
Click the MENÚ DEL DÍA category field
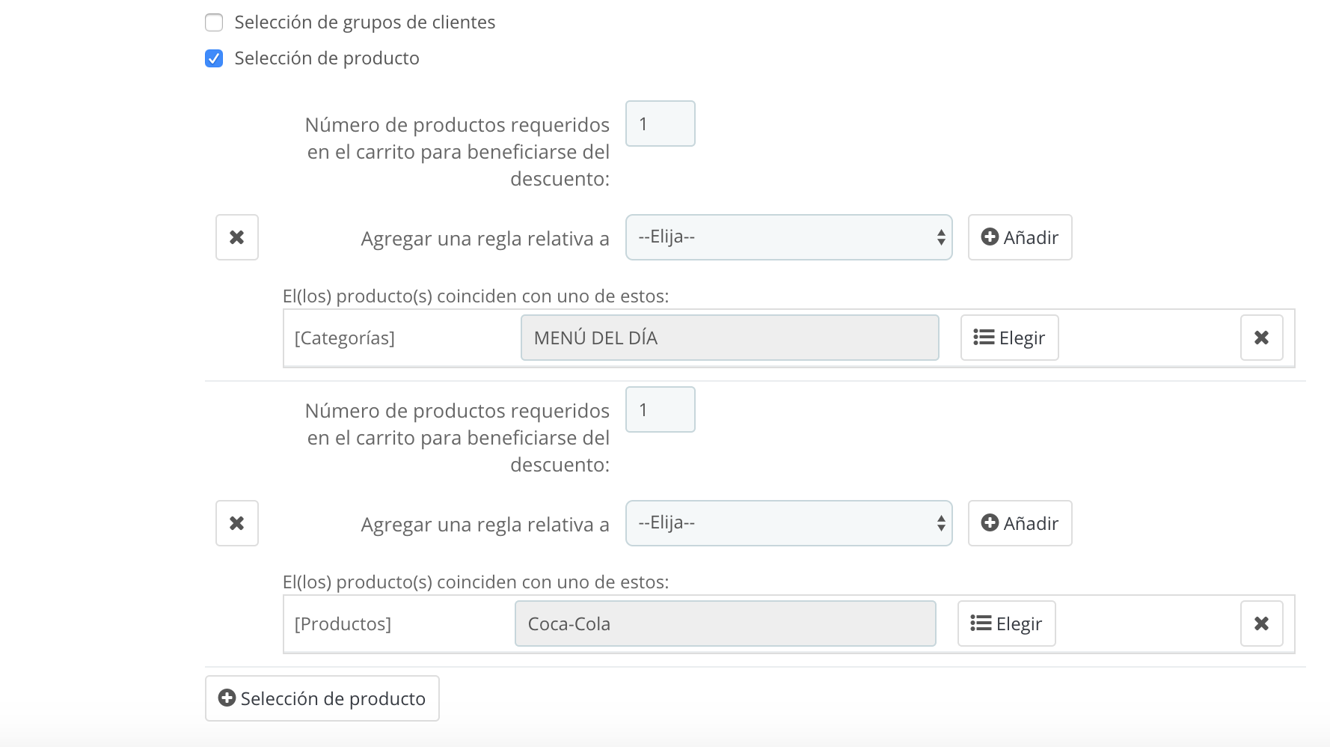(729, 338)
